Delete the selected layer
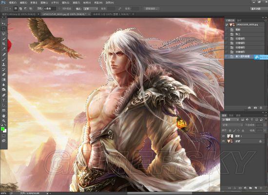Screen dimensions: 268x195 coord(261,188)
